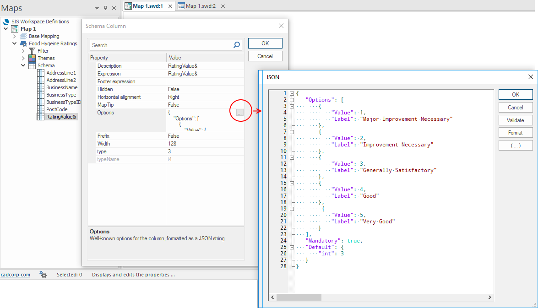Switch to the Map 1.swd:1 tab

tap(148, 6)
